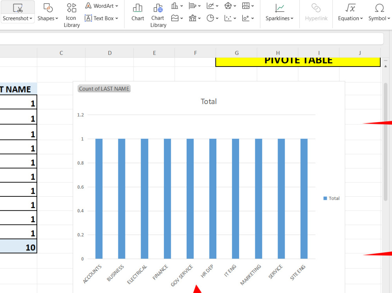Select column C header
This screenshot has width=392, height=293.
coord(61,53)
